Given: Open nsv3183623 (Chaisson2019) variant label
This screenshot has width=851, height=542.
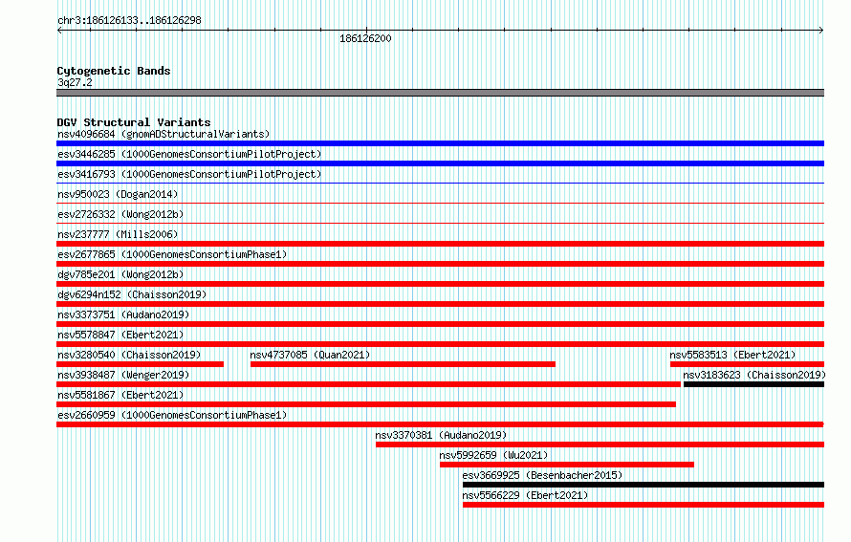Looking at the screenshot, I should 754,375.
